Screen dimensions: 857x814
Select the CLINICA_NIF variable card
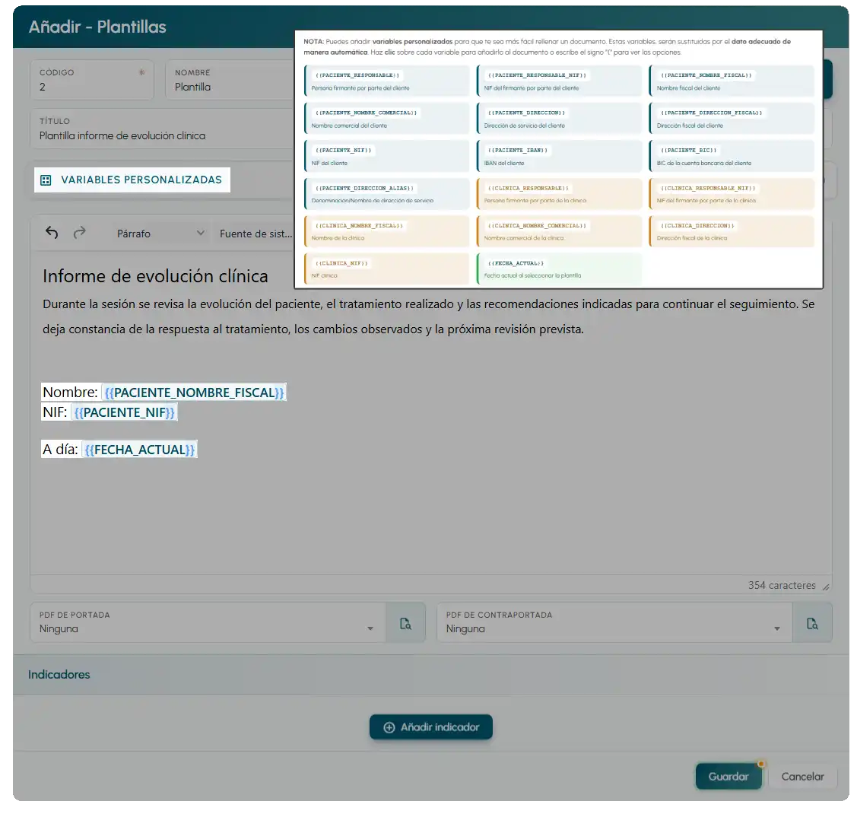point(386,269)
